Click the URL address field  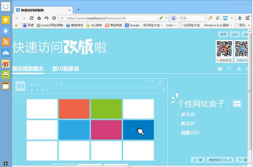(111, 18)
